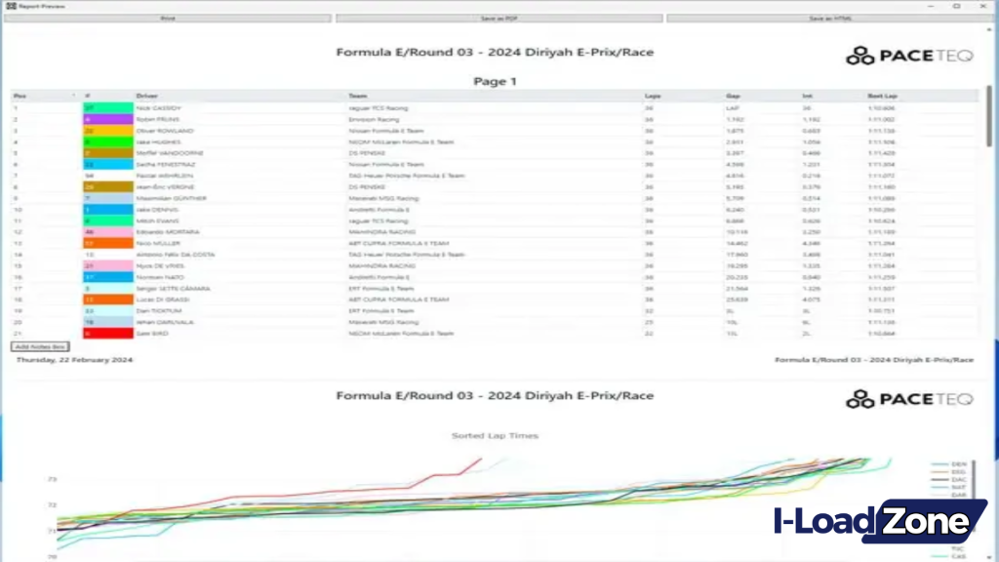Image resolution: width=999 pixels, height=562 pixels.
Task: Select the row for Pascal Wehrlein
Action: (390, 176)
